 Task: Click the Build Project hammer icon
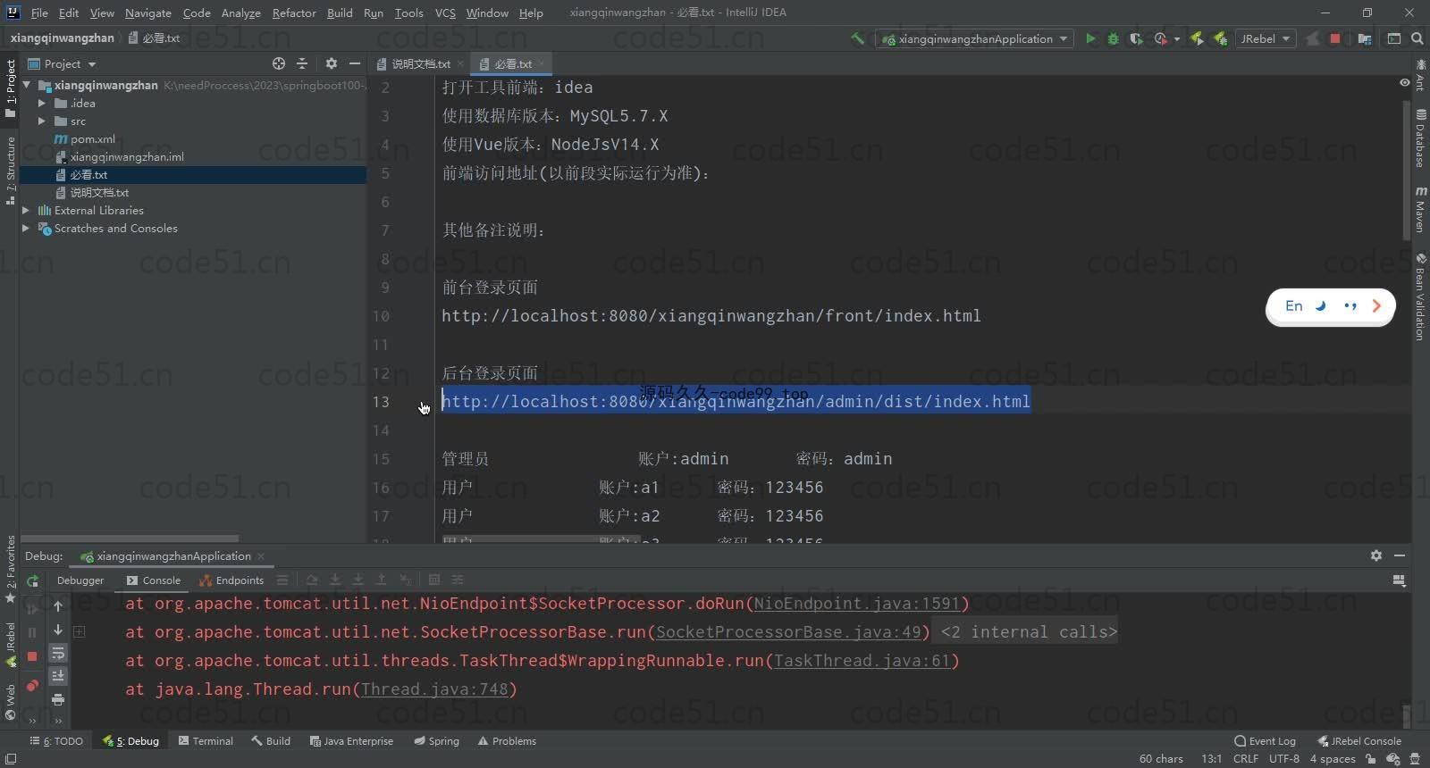[x=857, y=38]
